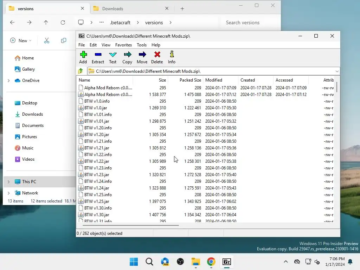Image resolution: width=360 pixels, height=270 pixels.
Task: Launch OBS Studio from the taskbar
Action: [180, 262]
